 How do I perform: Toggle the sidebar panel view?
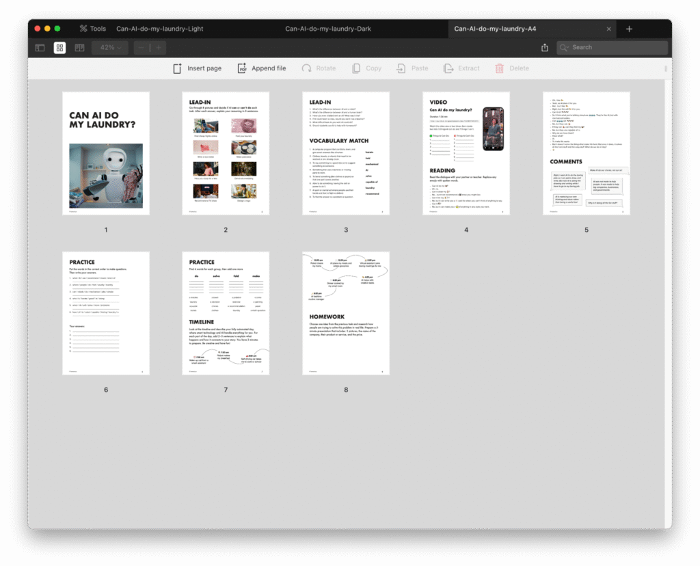(40, 48)
